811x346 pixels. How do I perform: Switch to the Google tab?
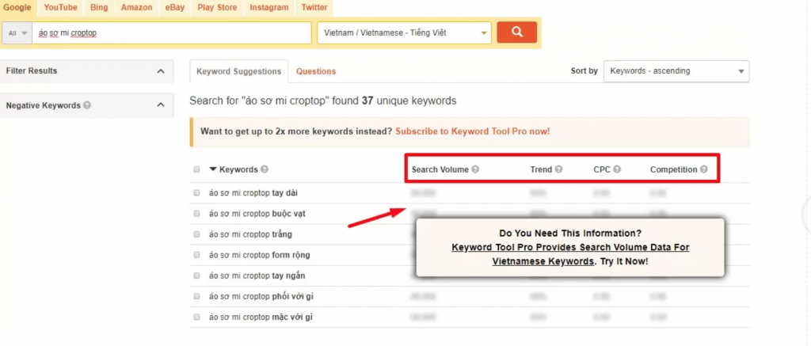17,7
